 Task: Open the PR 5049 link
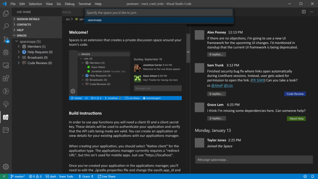pyautogui.click(x=258, y=80)
